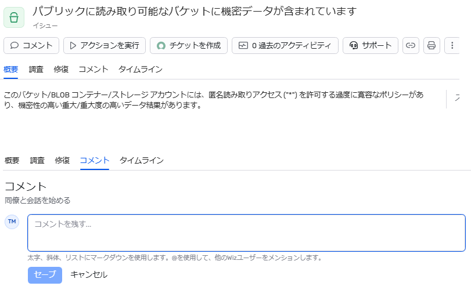
Task: Show the upper タイムライン tab
Action: tap(140, 69)
